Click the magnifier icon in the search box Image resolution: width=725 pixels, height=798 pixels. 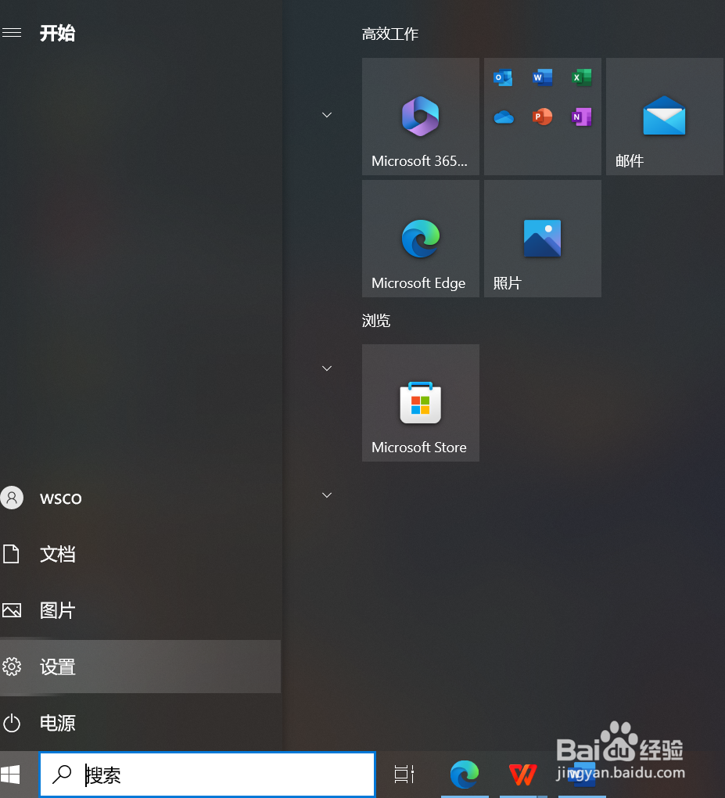62,774
